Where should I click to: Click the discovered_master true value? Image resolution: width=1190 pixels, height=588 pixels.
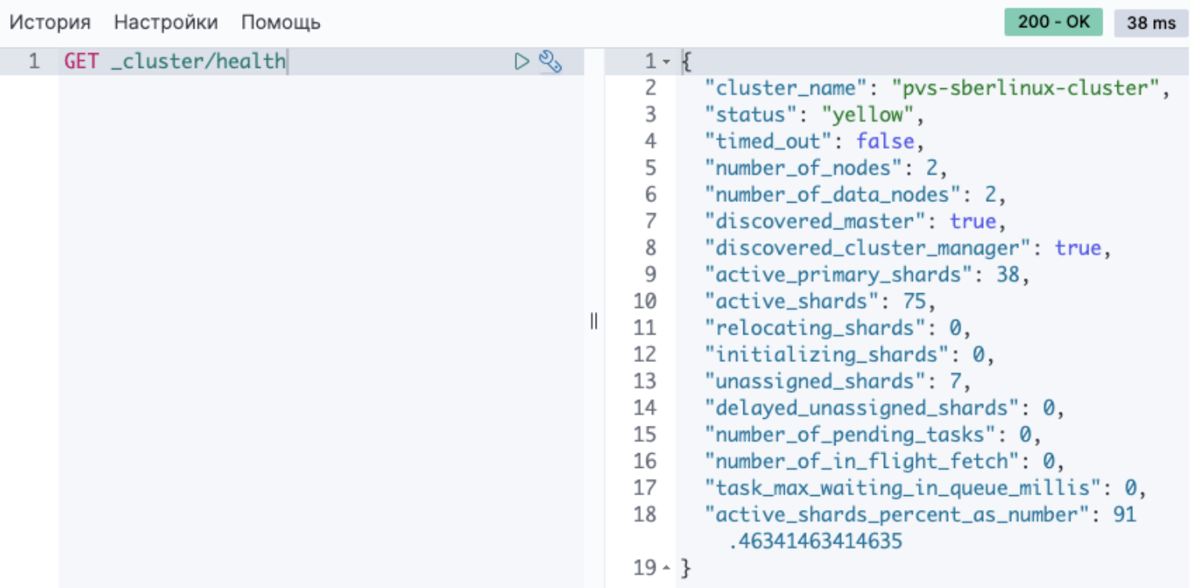[972, 221]
